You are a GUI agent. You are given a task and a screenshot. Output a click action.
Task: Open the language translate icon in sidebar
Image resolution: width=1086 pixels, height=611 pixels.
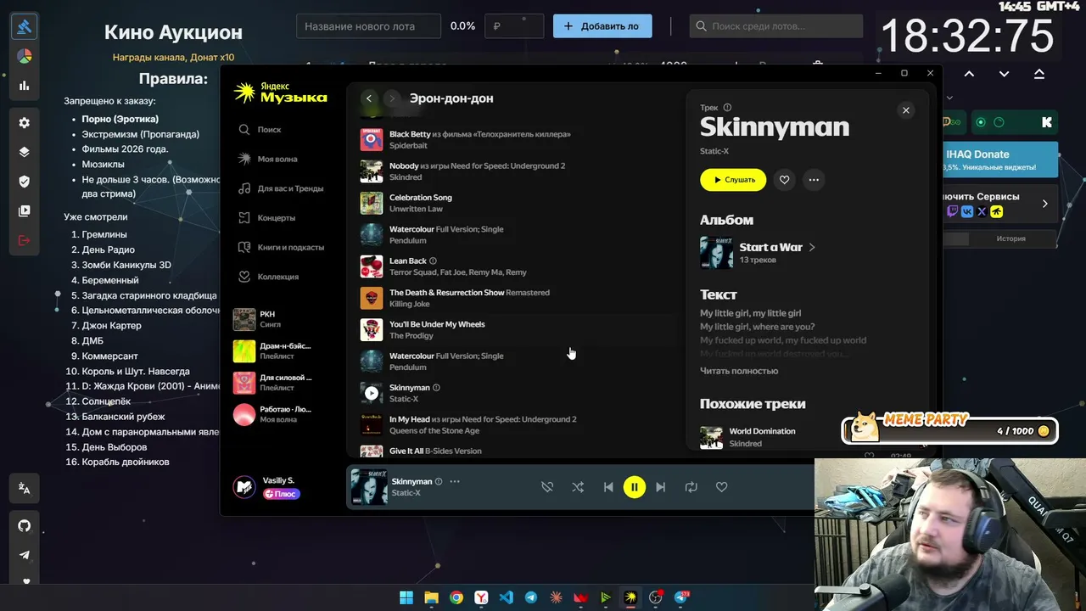click(25, 489)
